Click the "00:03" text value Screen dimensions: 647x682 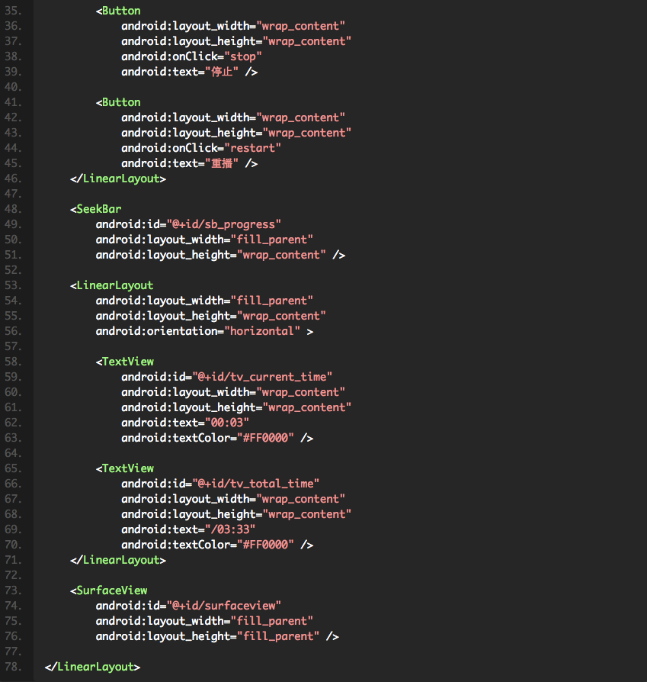pyautogui.click(x=227, y=423)
